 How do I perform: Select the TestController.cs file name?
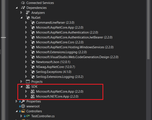(43, 116)
